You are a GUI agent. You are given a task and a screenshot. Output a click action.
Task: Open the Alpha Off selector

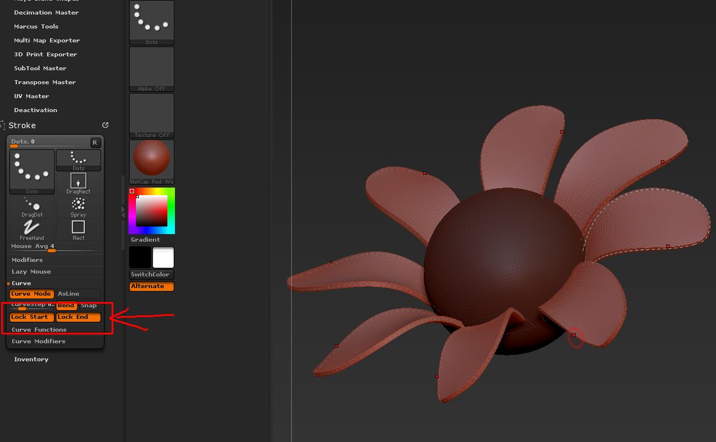point(151,69)
